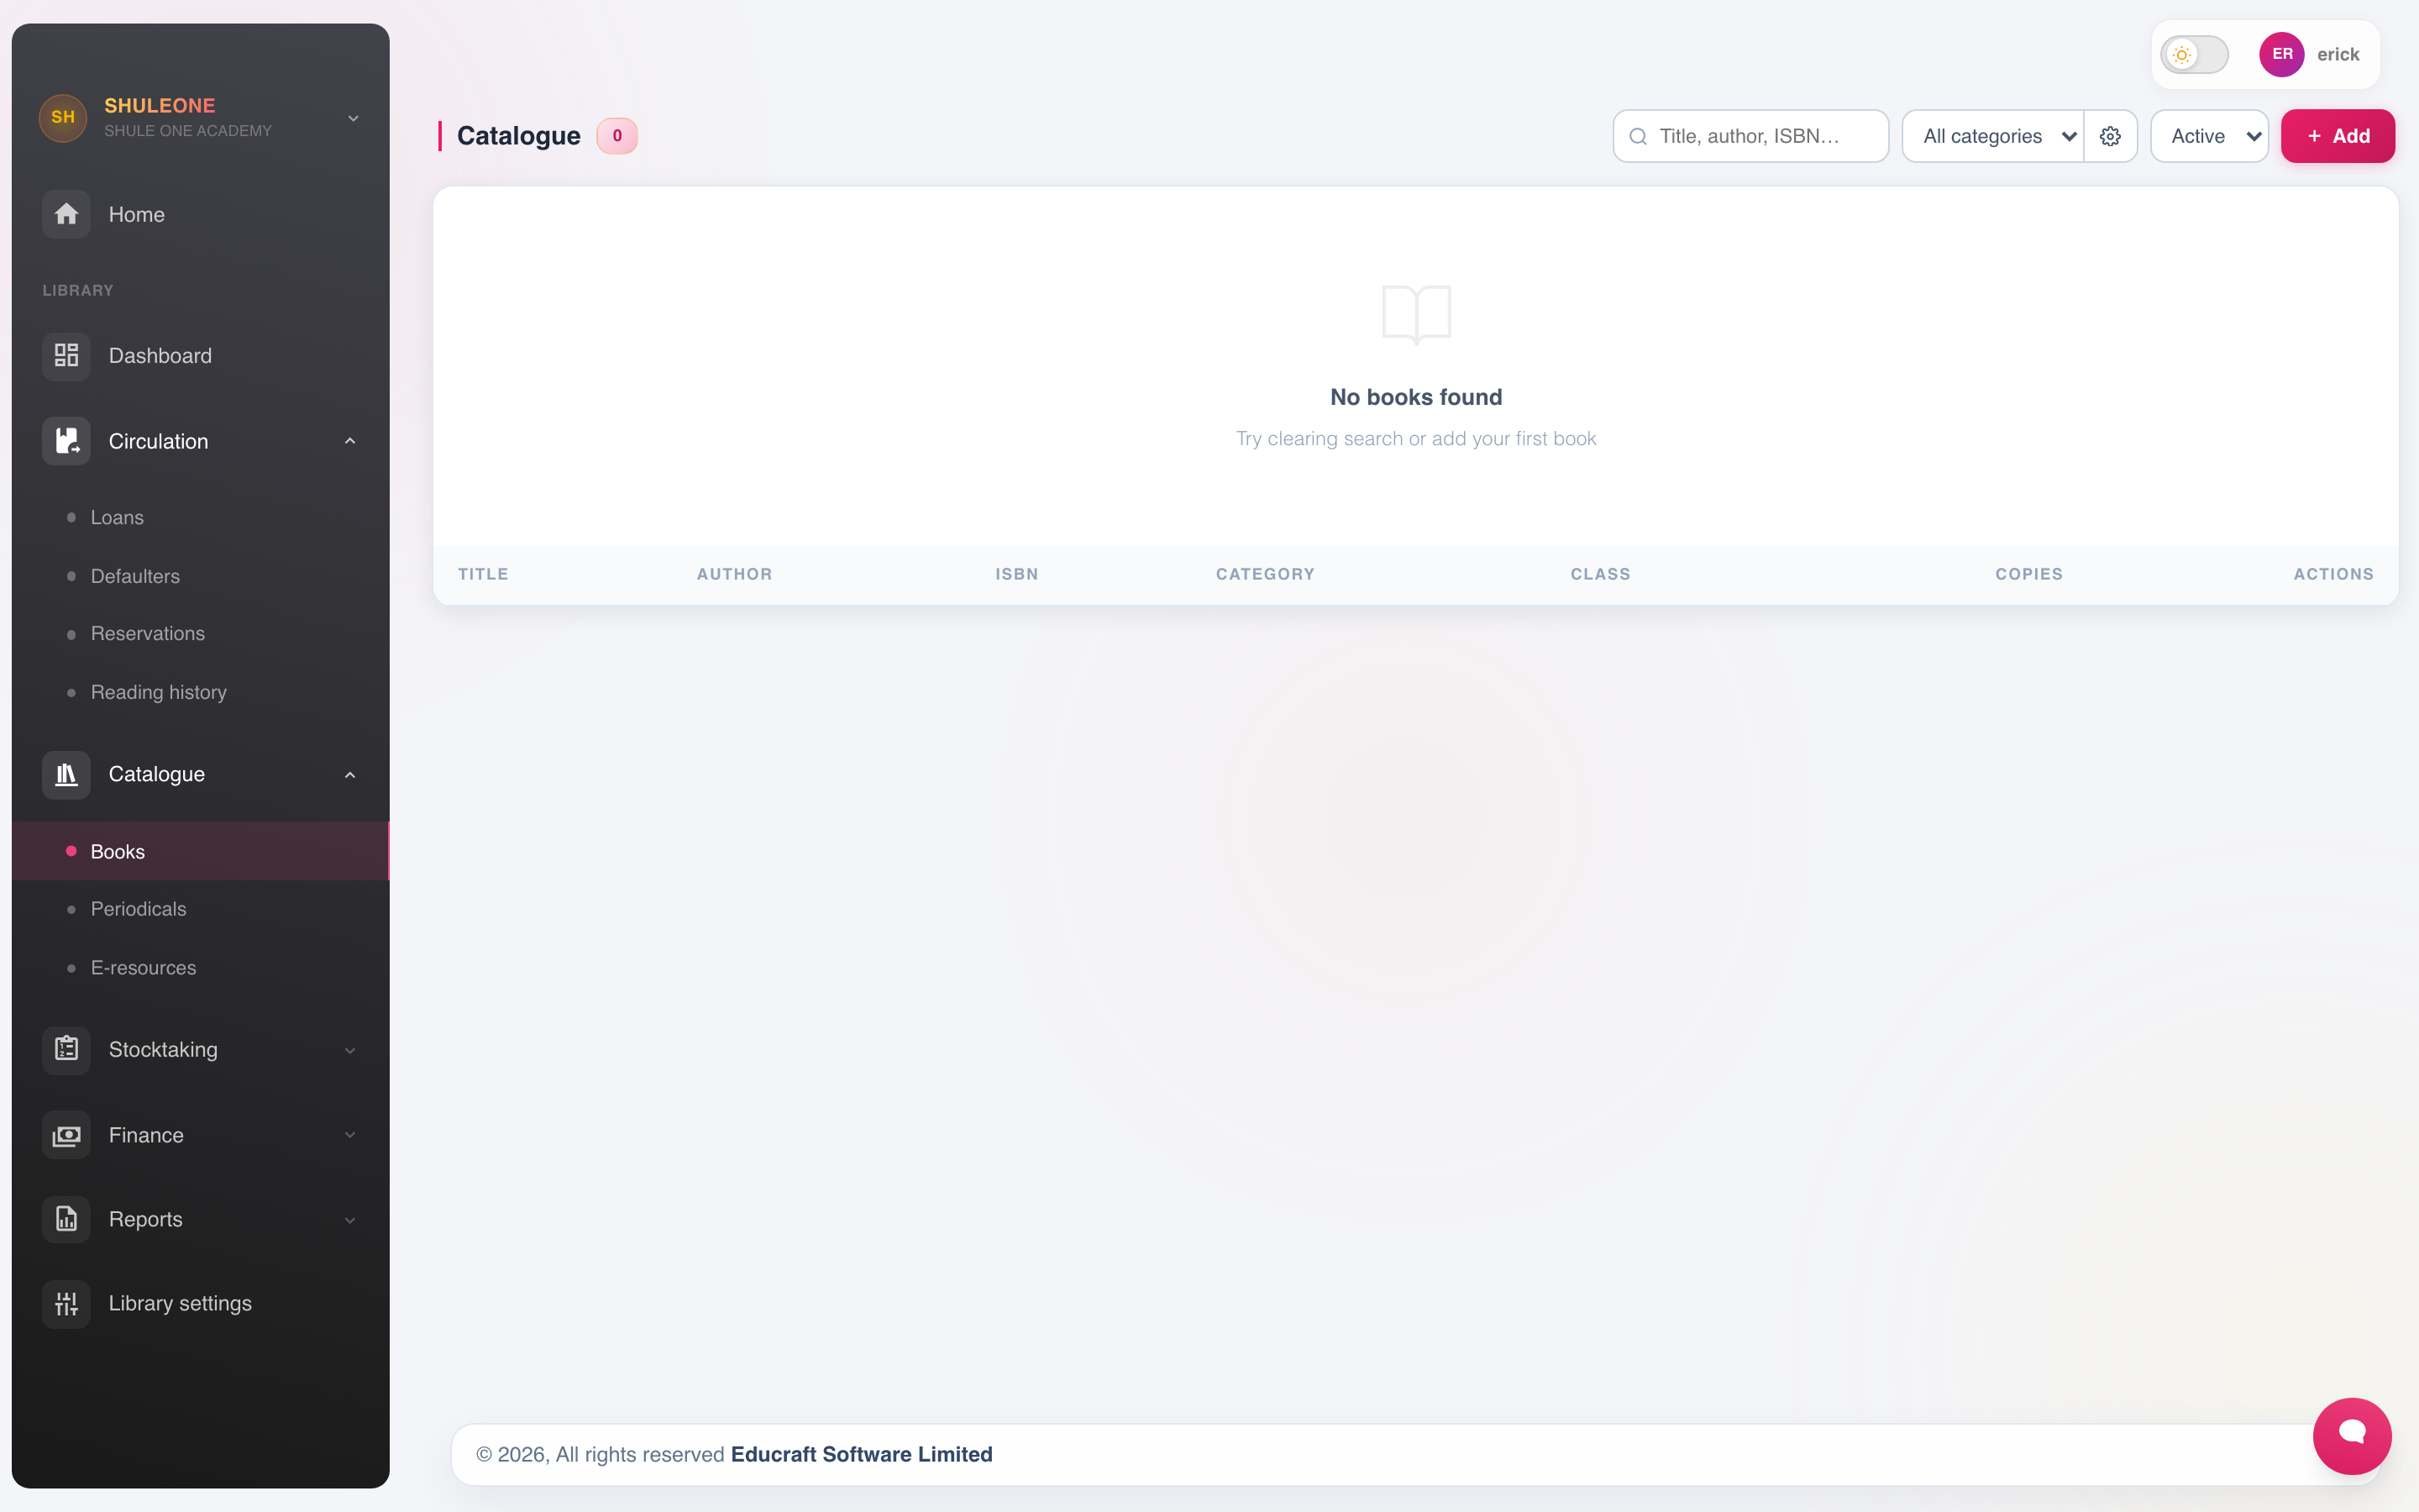Click the ACTIONS column header
The height and width of the screenshot is (1512, 2419).
pyautogui.click(x=2333, y=574)
